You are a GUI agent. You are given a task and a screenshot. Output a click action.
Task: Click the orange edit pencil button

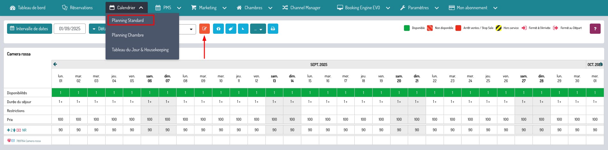(204, 29)
